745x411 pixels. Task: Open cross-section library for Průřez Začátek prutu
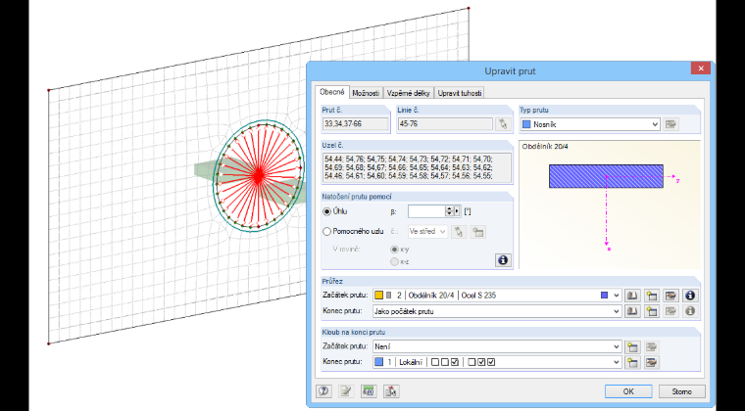(632, 296)
